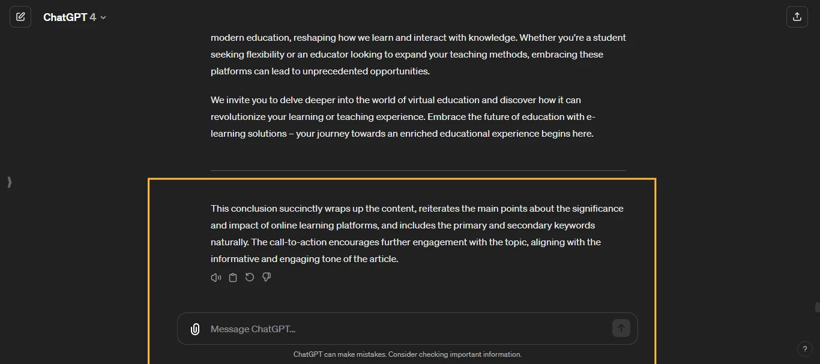Click the chevron next to ChatGPT 4
The width and height of the screenshot is (820, 364).
point(102,17)
